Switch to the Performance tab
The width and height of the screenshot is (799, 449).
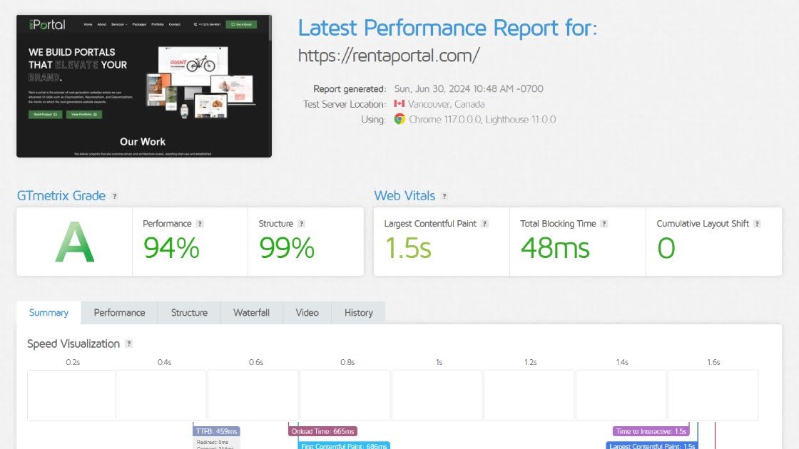pyautogui.click(x=119, y=313)
